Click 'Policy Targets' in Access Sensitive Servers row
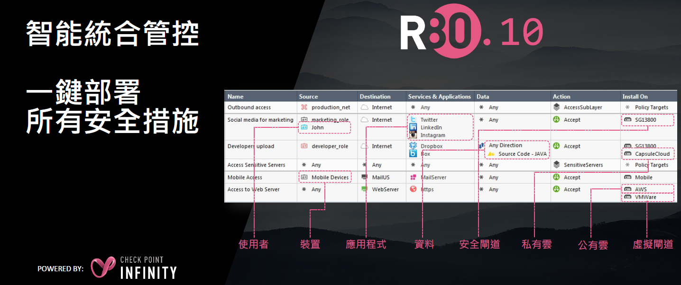Viewport: 681px width, 285px height. pyautogui.click(x=652, y=165)
